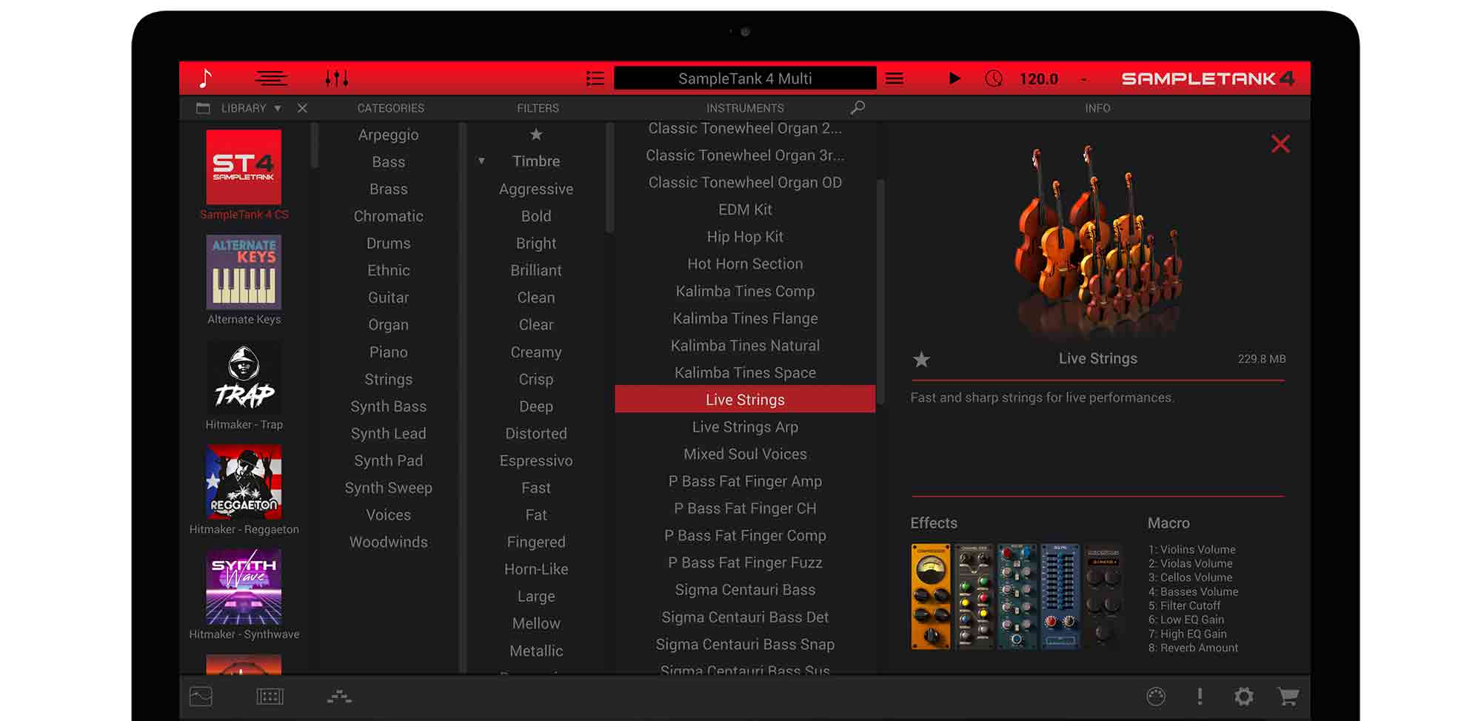Image resolution: width=1481 pixels, height=721 pixels.
Task: Click the filters list scrollbar
Action: click(x=610, y=178)
